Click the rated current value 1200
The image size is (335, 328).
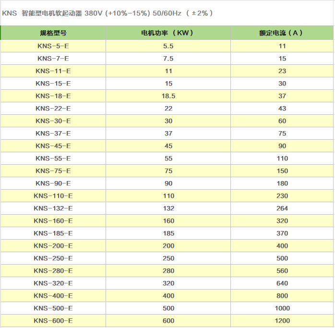coord(282,321)
